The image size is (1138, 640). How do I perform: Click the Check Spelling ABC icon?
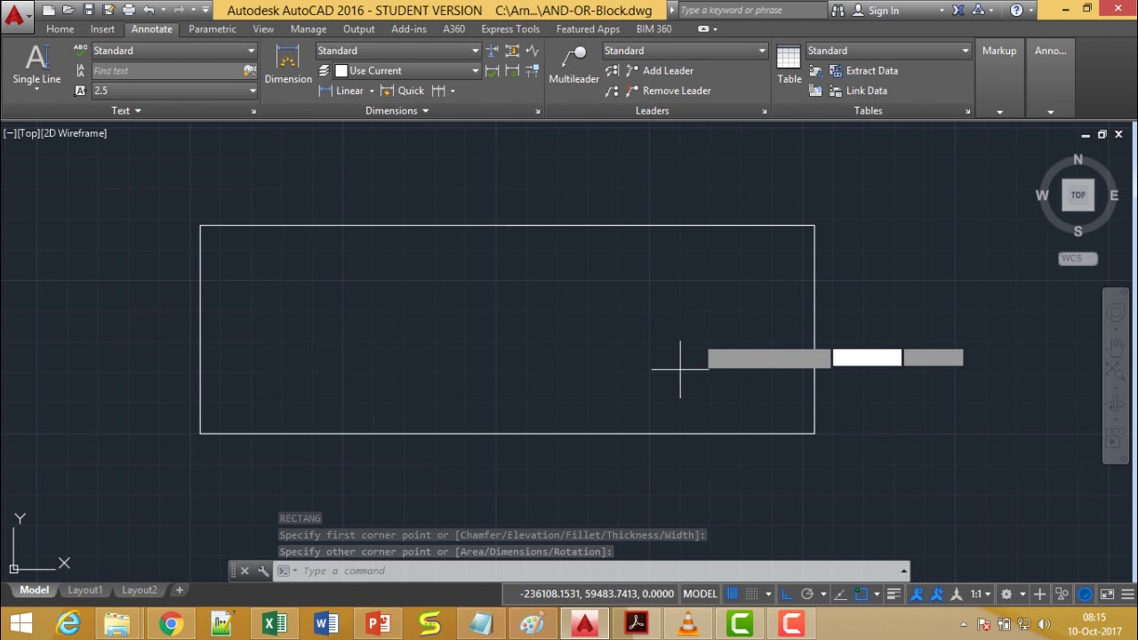click(x=80, y=51)
